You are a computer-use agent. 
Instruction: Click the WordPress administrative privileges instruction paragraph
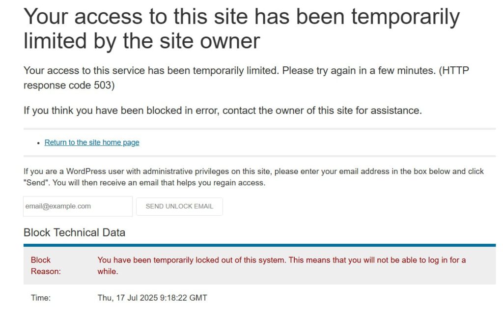(x=253, y=177)
